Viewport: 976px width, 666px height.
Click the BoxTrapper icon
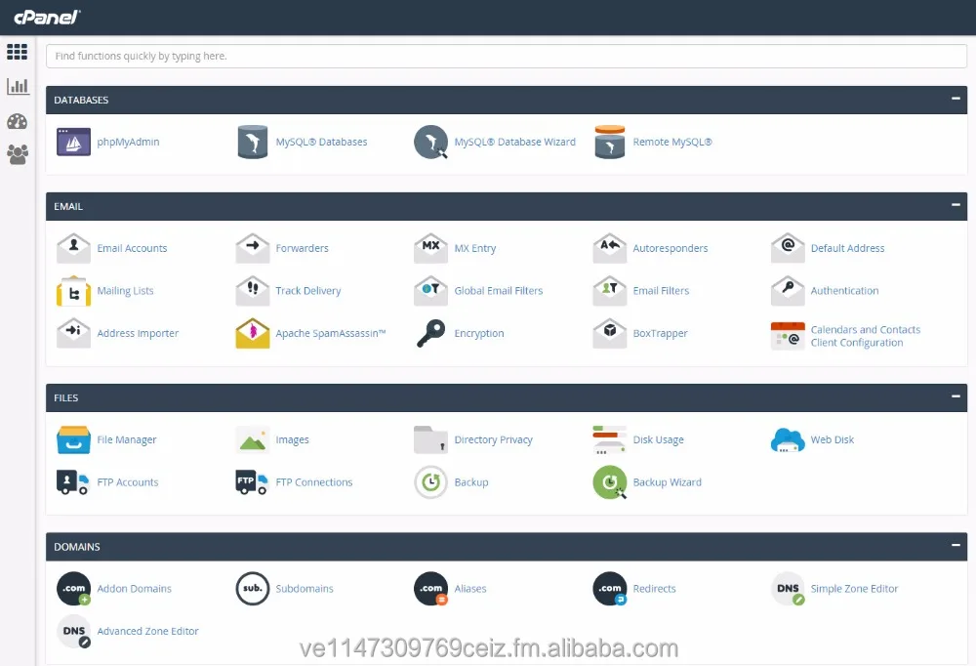[610, 333]
